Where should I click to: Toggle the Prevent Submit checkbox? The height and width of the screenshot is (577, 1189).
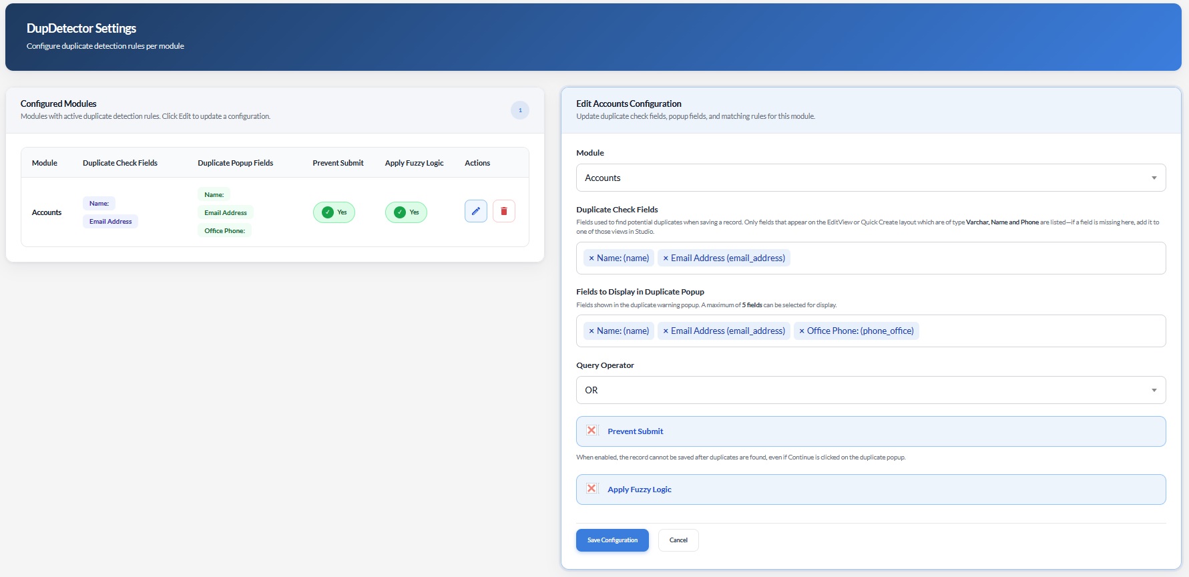591,431
